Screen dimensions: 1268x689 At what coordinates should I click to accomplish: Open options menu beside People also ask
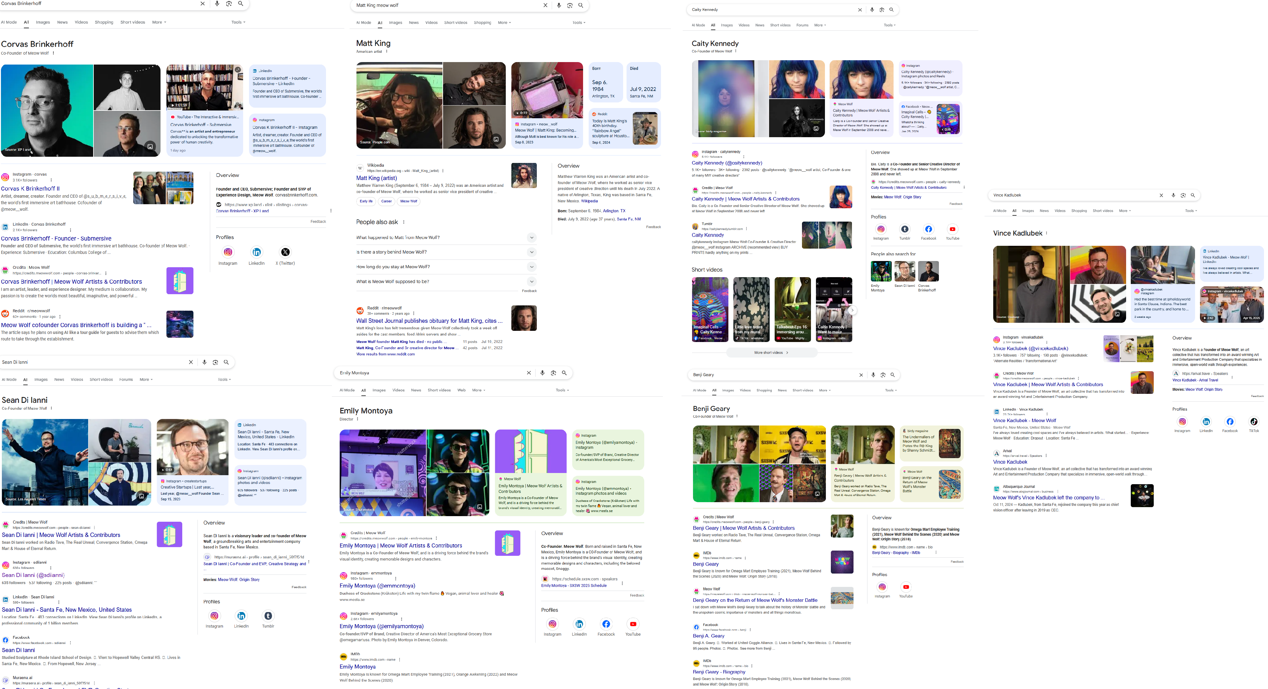coord(404,222)
